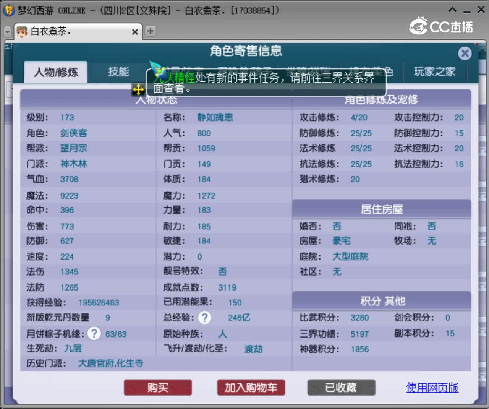Open the tab list dropdown arrow
This screenshot has width=489, height=409.
tap(8, 32)
